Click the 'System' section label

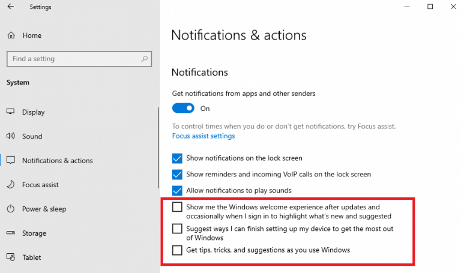pos(18,83)
